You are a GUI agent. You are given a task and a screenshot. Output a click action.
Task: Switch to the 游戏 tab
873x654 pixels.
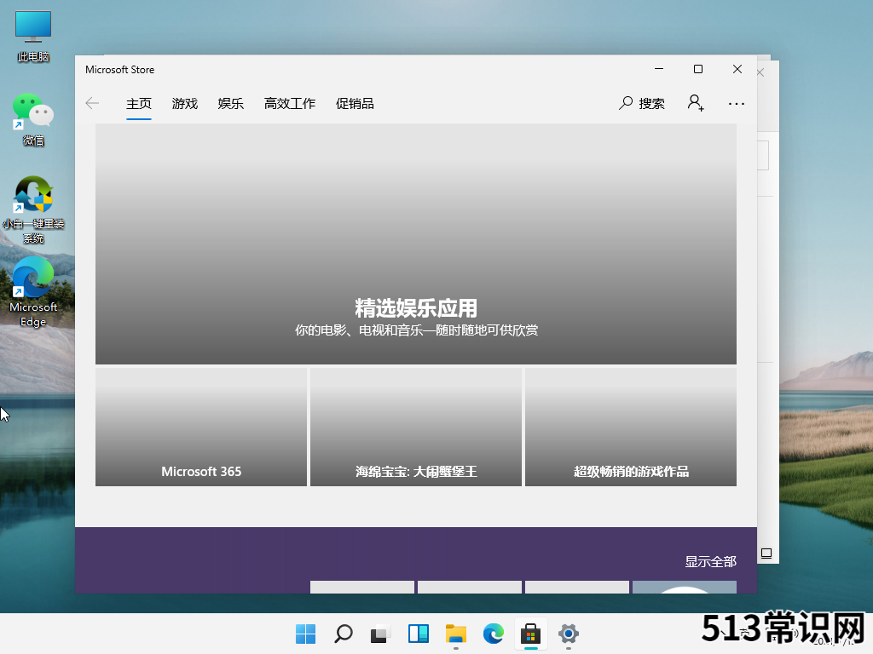click(184, 103)
